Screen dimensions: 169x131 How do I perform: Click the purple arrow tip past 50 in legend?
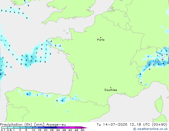click(84, 128)
